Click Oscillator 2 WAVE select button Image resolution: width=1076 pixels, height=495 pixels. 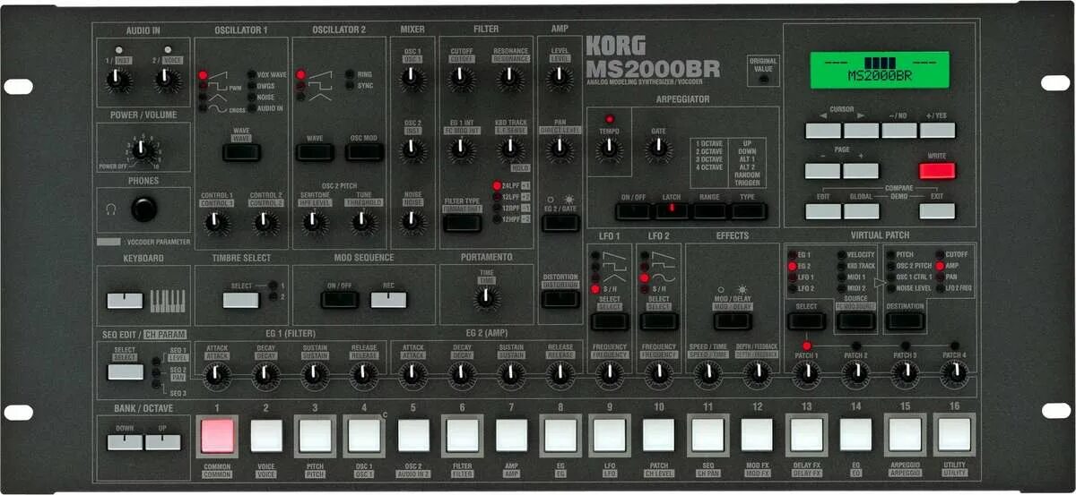click(x=315, y=152)
